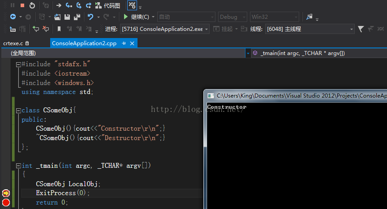Viewport: 387px width, 209px height.
Task: Step Into the current statement
Action: pos(69,5)
